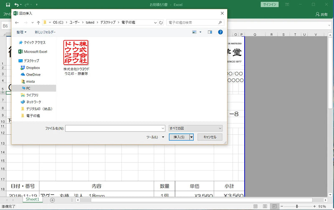Click the 日付・番号 header cell
The width and height of the screenshot is (334, 210).
pos(23,186)
